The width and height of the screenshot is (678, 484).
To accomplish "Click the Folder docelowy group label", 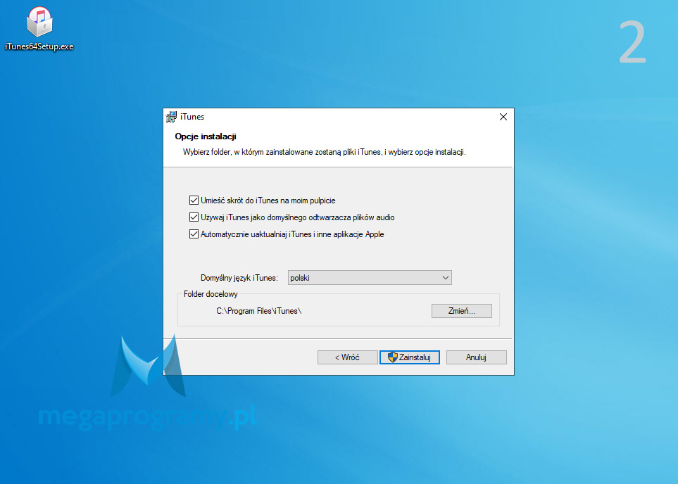I will (211, 294).
